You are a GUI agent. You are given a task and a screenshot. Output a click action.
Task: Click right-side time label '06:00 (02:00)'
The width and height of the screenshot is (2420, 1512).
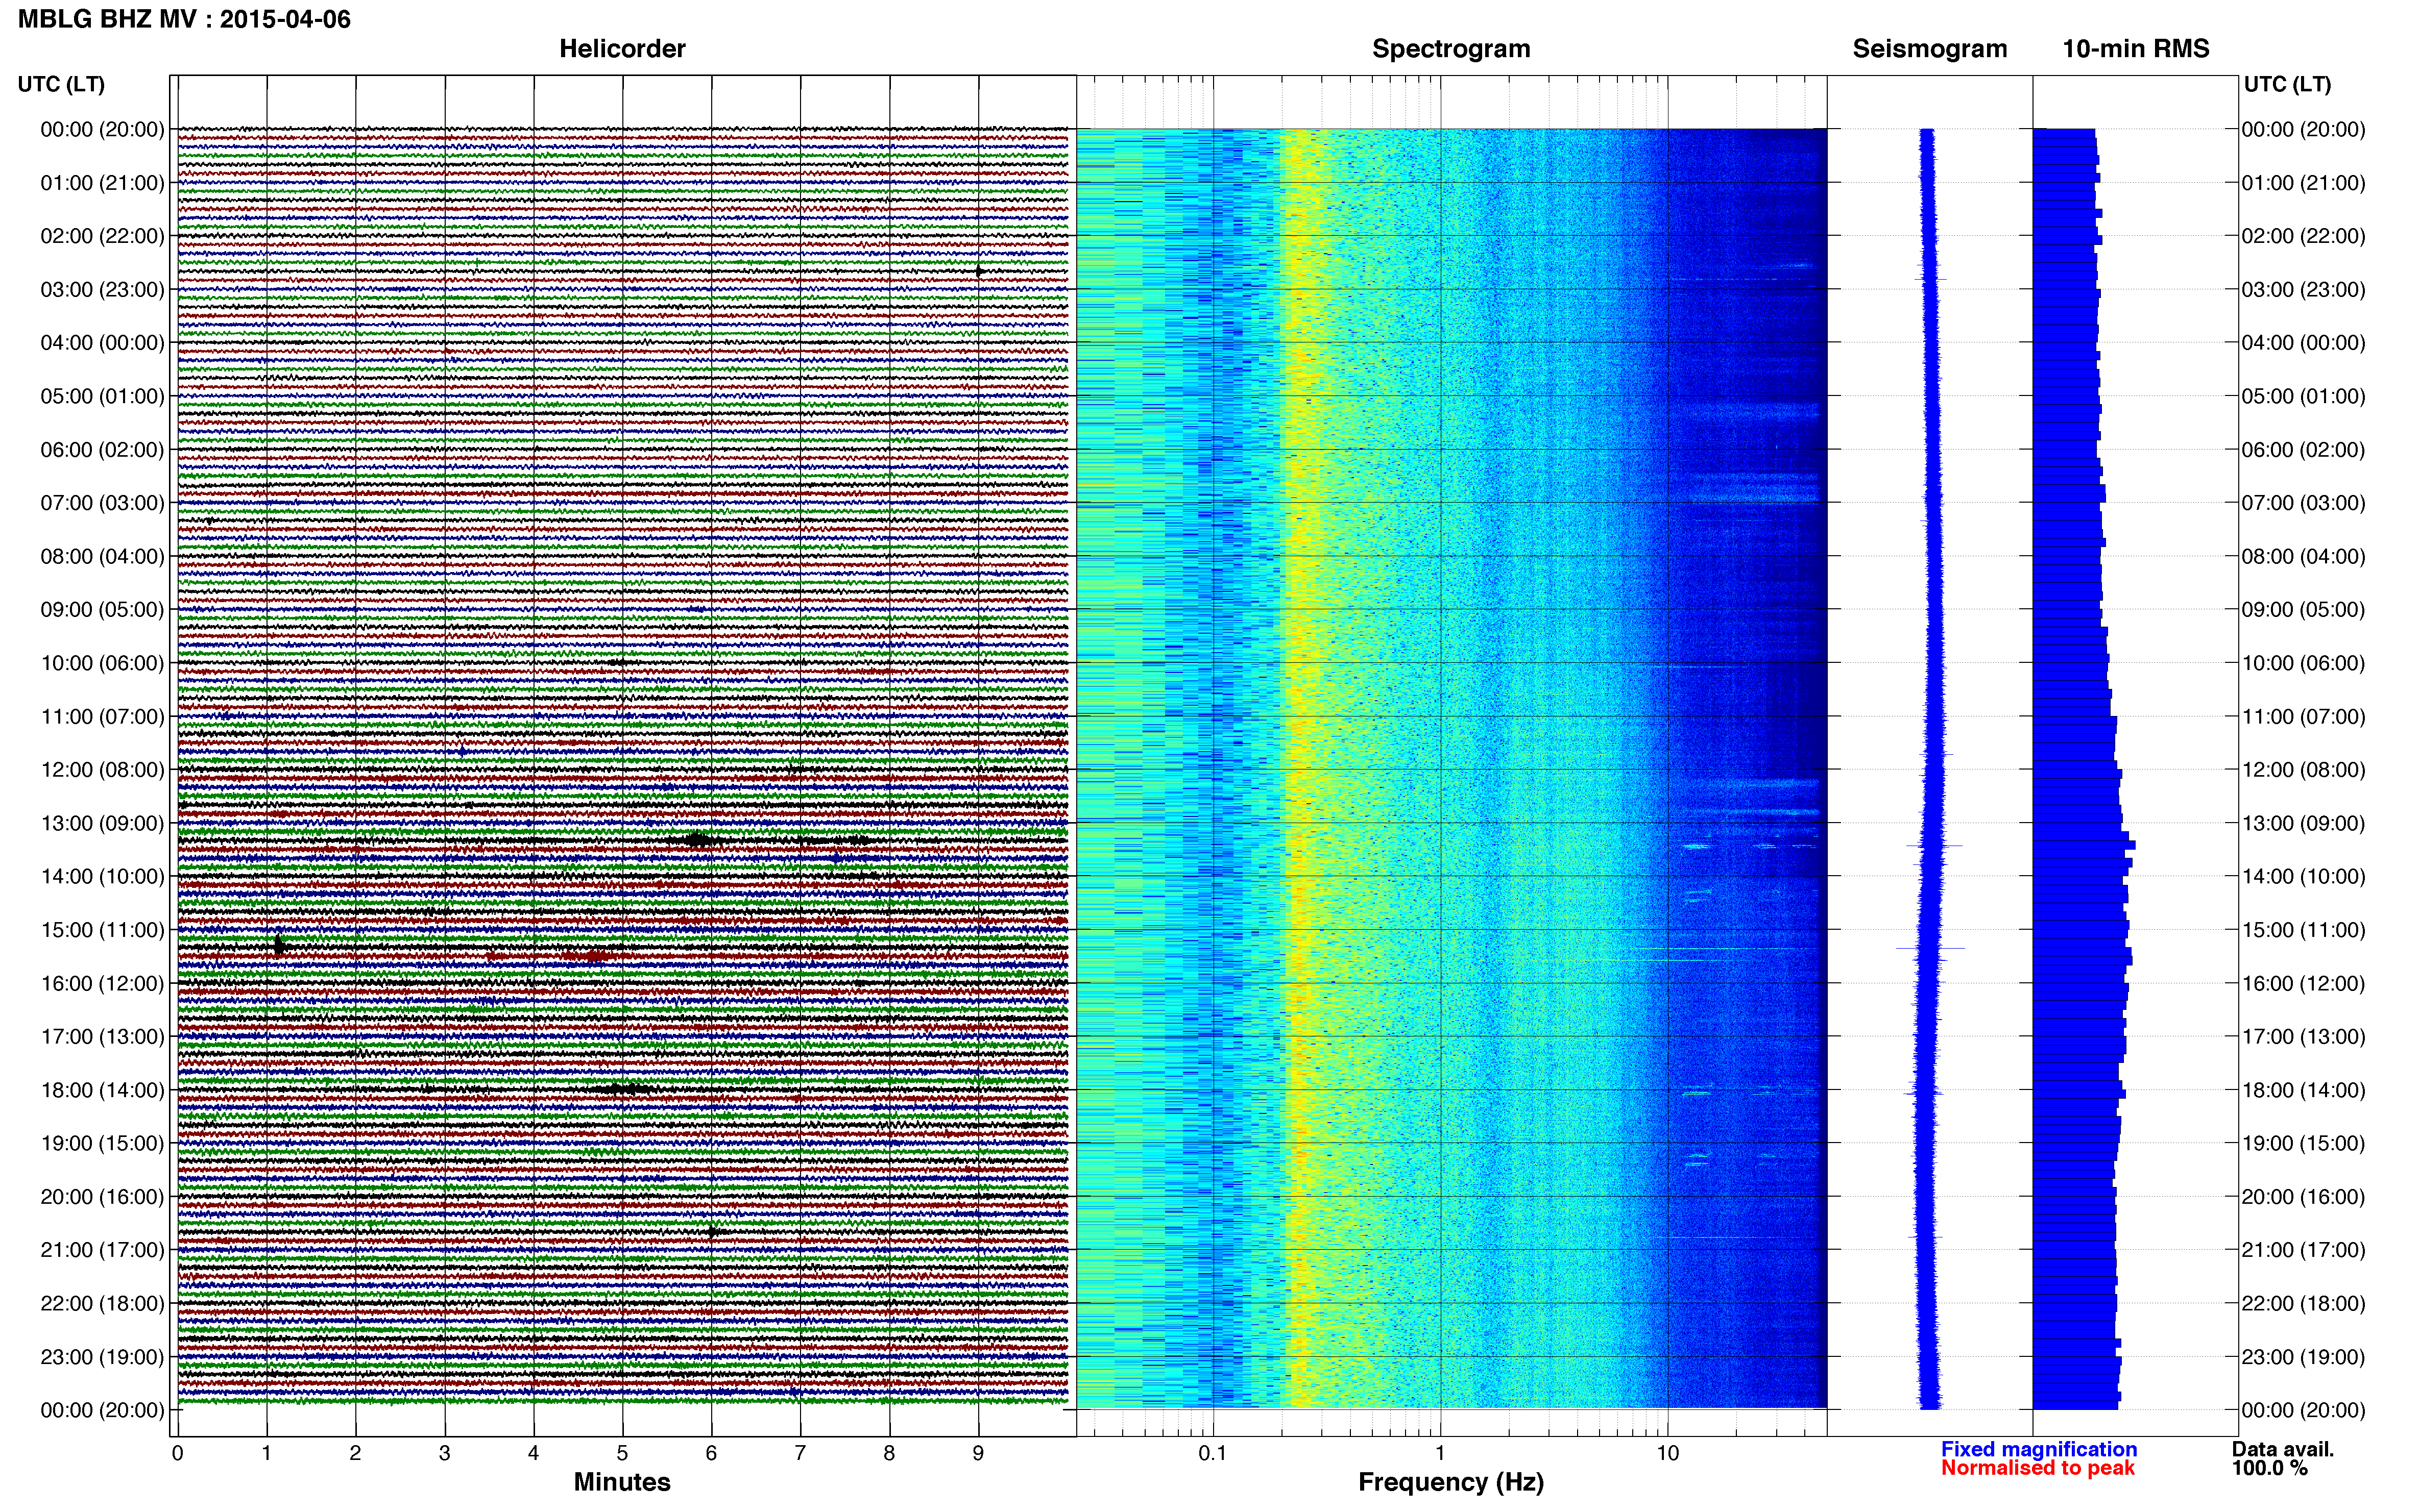tap(2303, 450)
